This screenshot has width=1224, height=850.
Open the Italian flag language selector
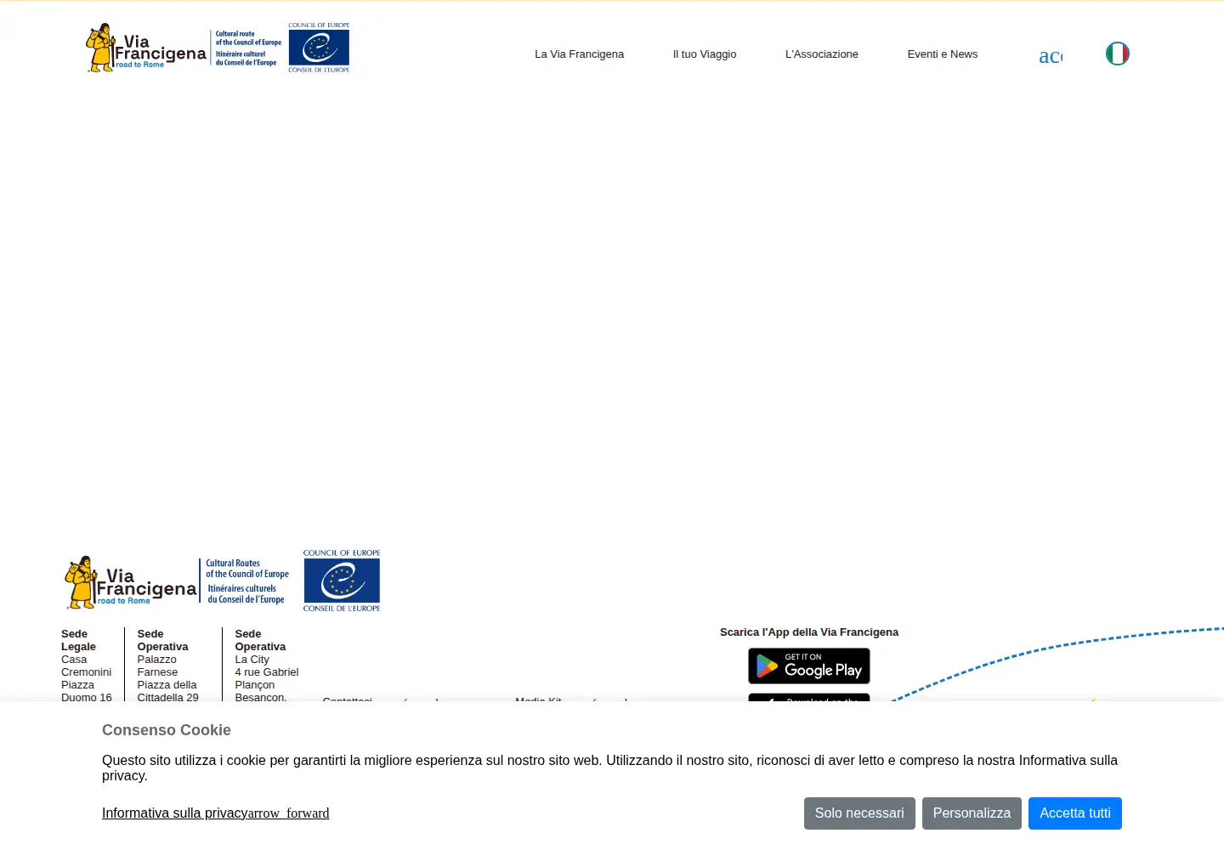pyautogui.click(x=1117, y=54)
